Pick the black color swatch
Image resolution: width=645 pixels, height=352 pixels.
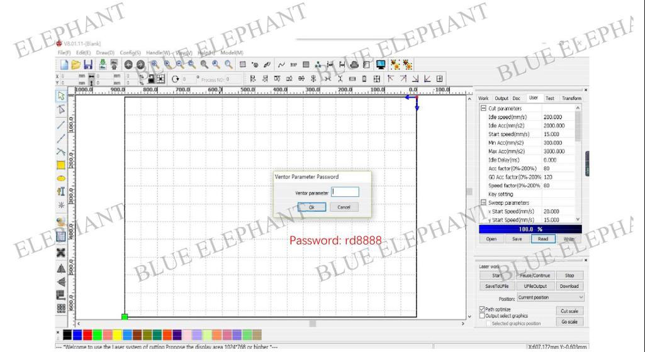click(67, 335)
